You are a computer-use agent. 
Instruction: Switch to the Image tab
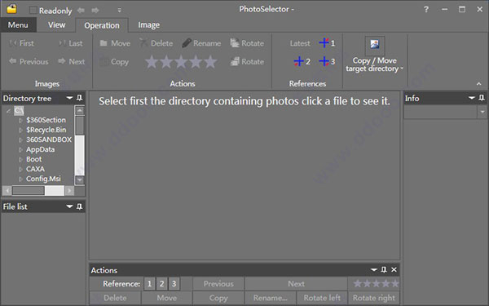(x=149, y=25)
